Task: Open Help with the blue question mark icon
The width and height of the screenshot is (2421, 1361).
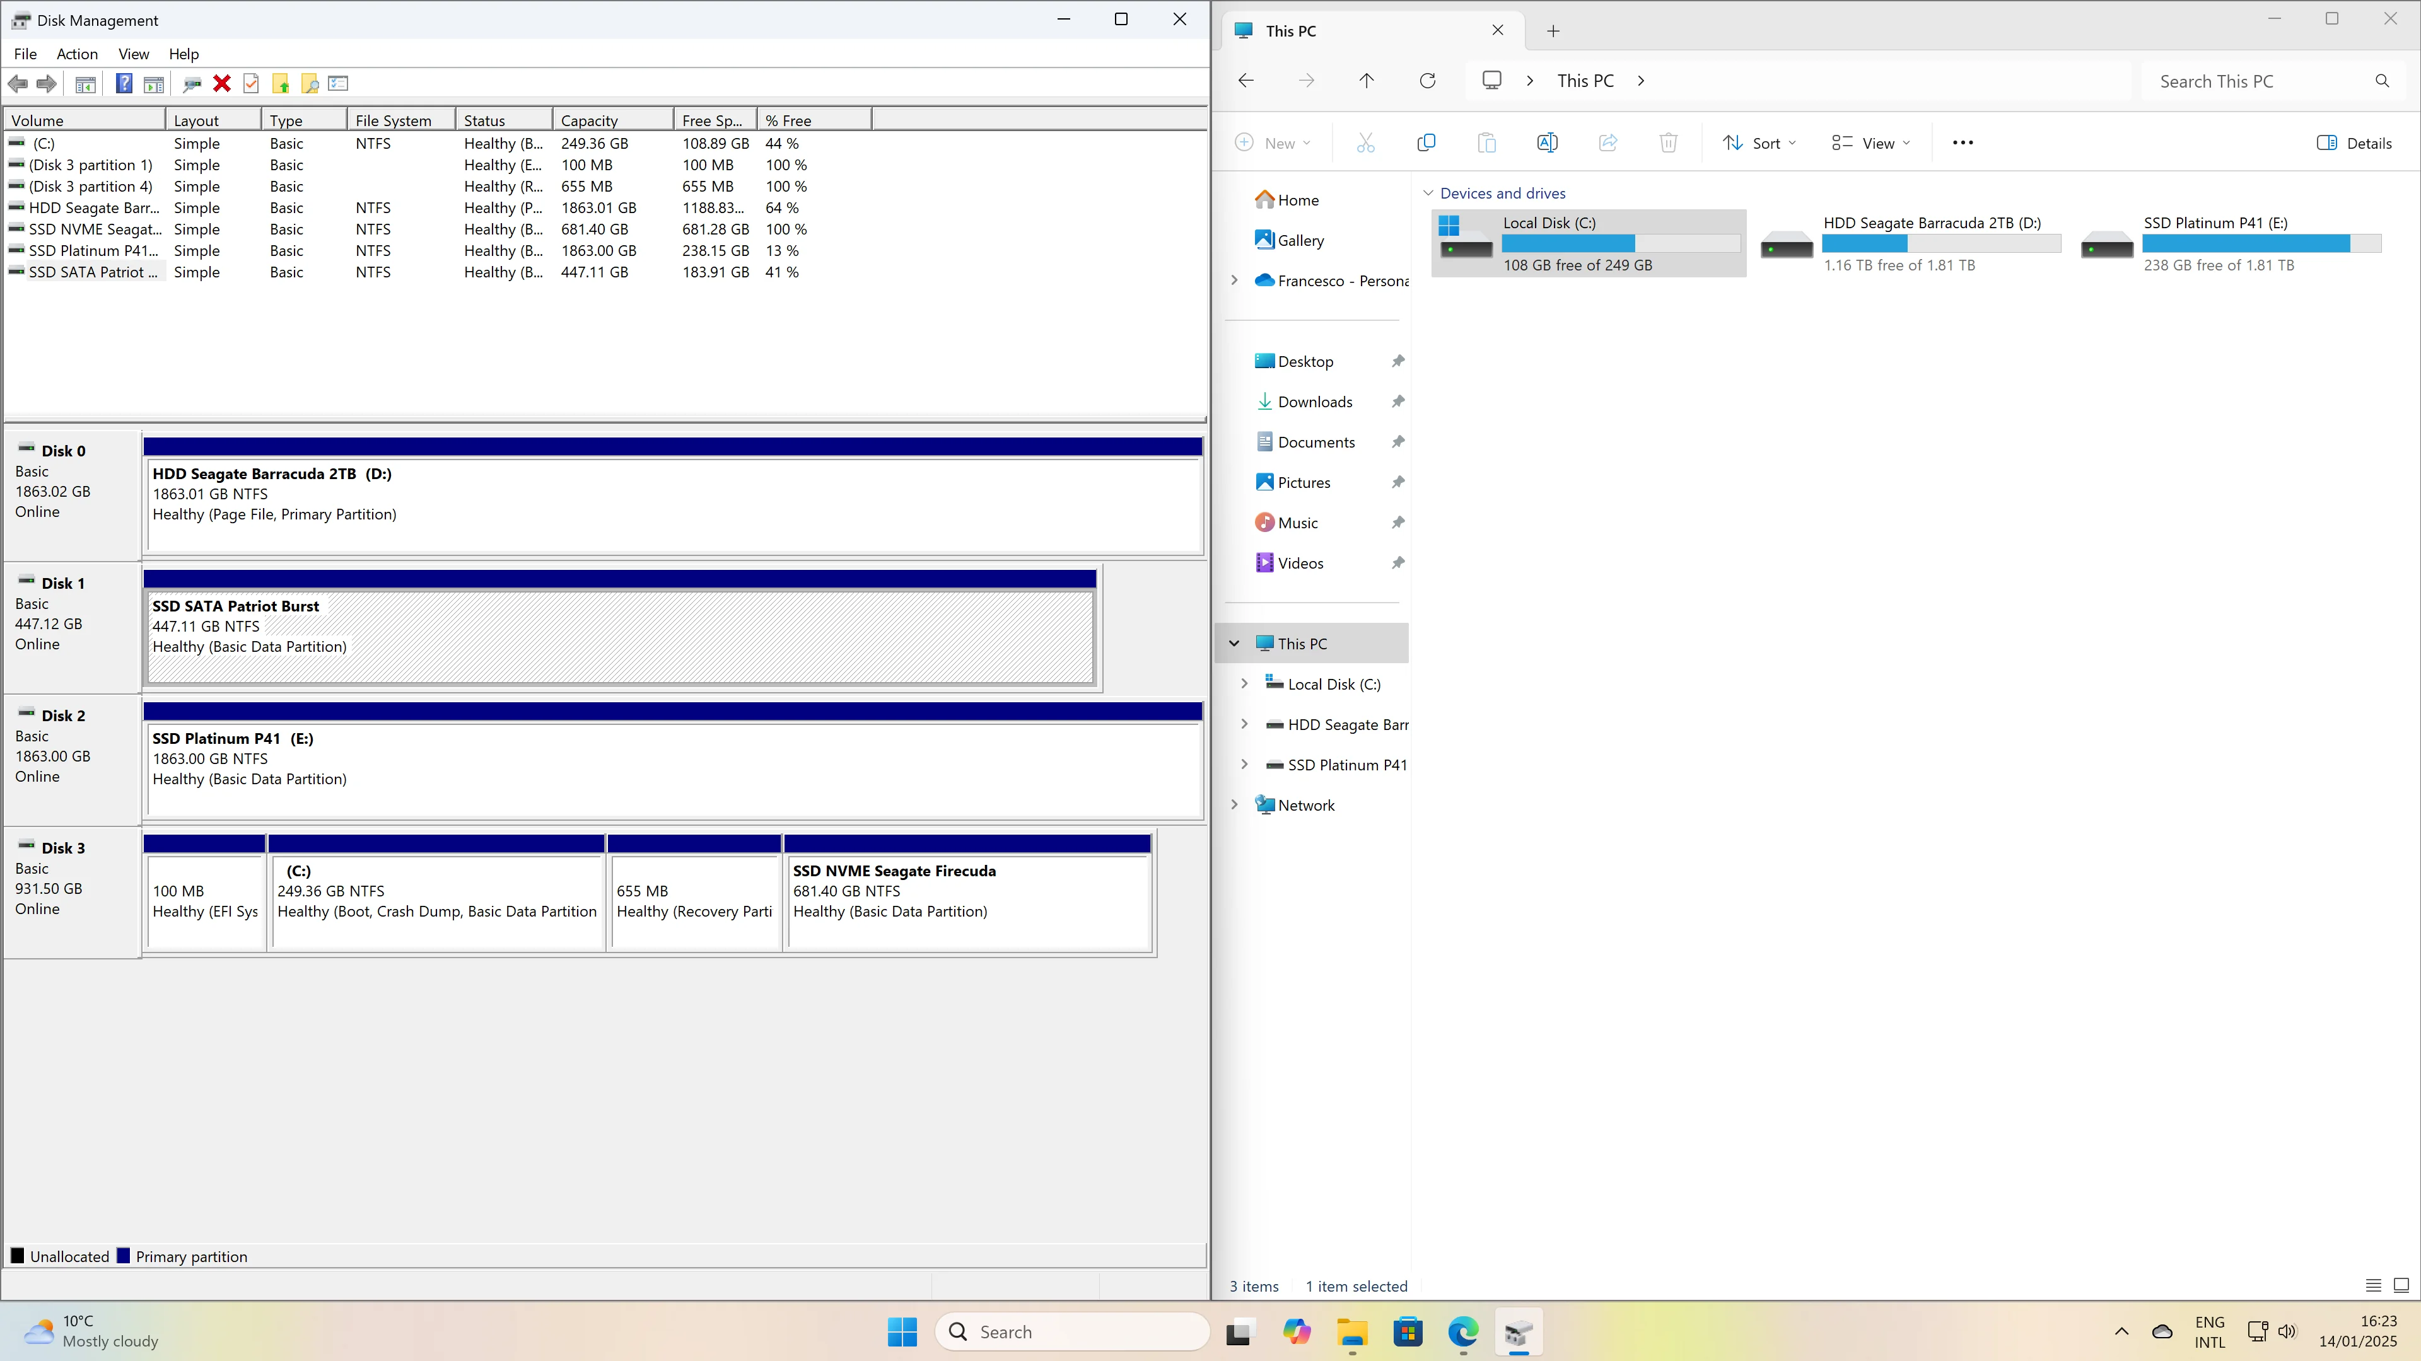Action: (x=124, y=84)
